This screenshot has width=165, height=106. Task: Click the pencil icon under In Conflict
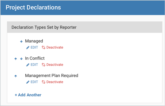click(x=28, y=65)
